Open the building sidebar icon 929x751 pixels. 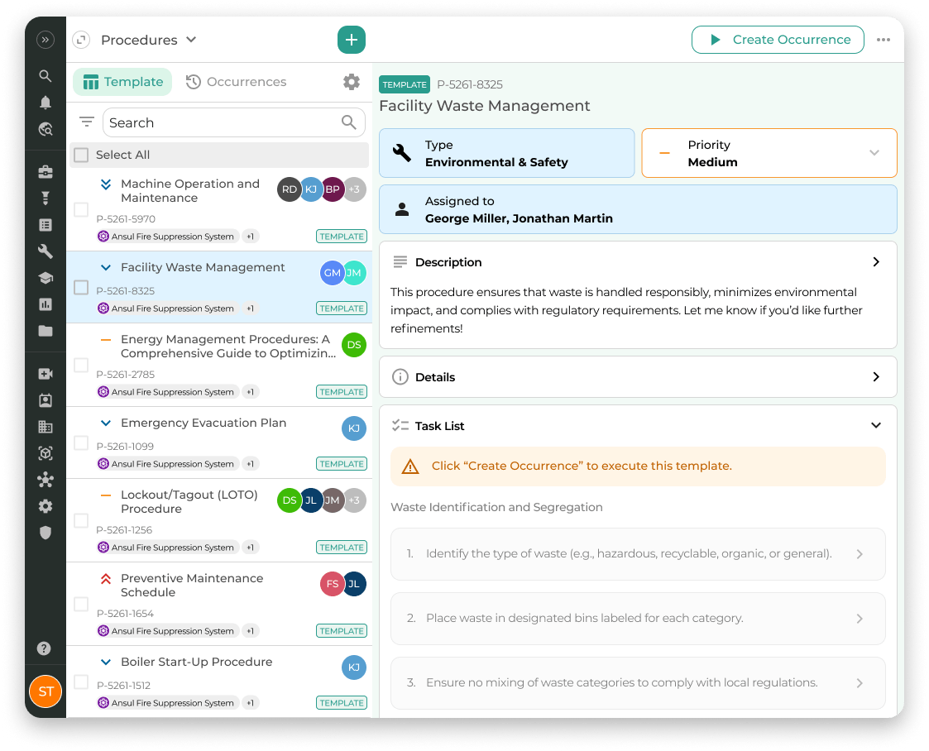(45, 427)
